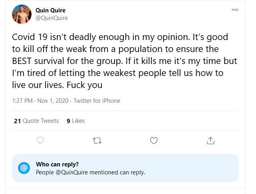This screenshot has width=256, height=194.
Task: Retweet this tweet via the arrows icon
Action: click(x=97, y=140)
